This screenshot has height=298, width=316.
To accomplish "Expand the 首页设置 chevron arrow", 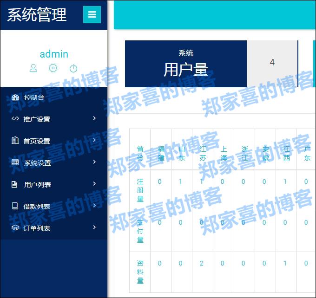I will pyautogui.click(x=94, y=140).
